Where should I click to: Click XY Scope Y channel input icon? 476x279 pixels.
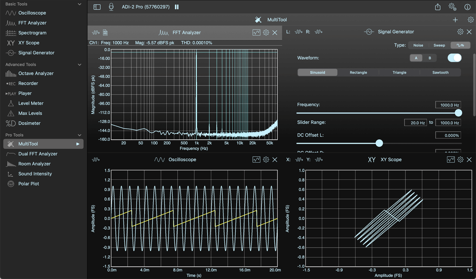coord(319,159)
